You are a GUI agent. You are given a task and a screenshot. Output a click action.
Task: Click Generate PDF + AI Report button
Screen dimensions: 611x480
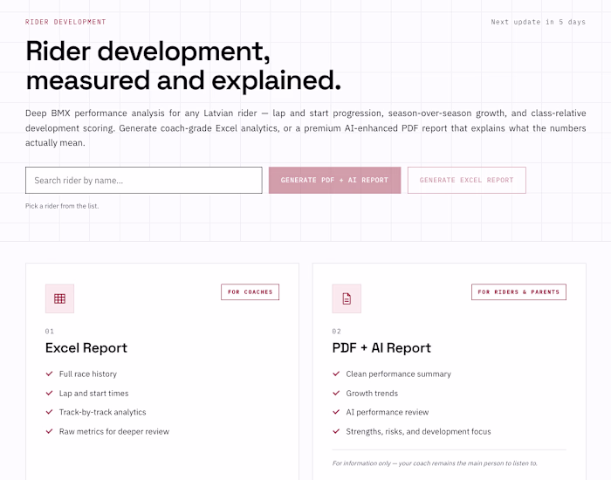(334, 180)
